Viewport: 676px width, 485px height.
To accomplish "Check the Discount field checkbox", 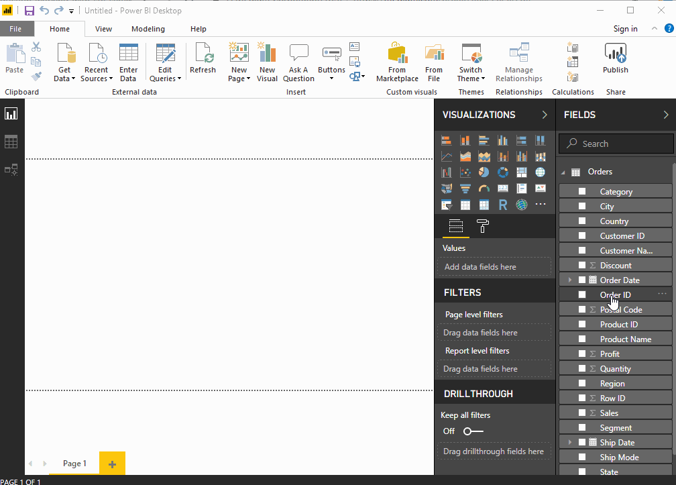I will click(582, 265).
